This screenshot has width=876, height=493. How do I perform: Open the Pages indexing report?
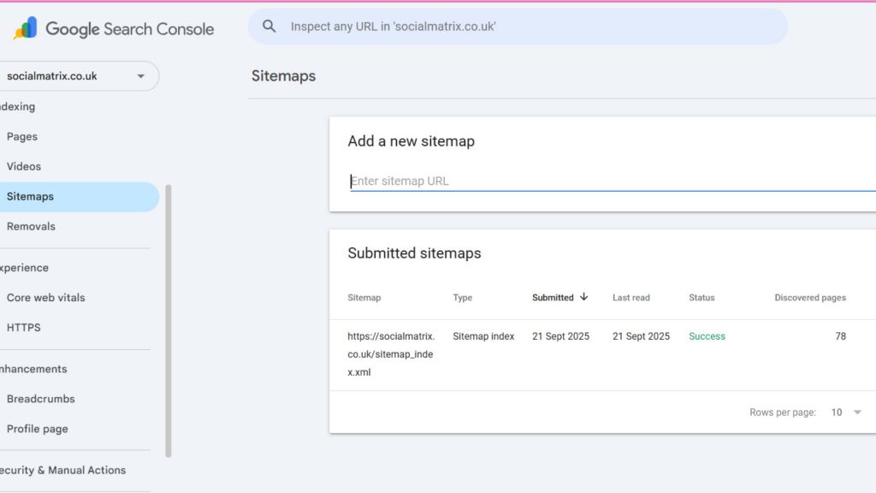click(22, 137)
